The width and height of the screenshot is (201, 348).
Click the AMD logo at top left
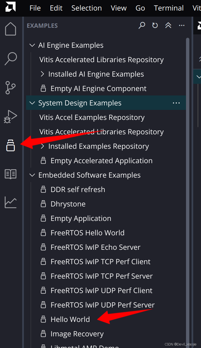tap(11, 7)
